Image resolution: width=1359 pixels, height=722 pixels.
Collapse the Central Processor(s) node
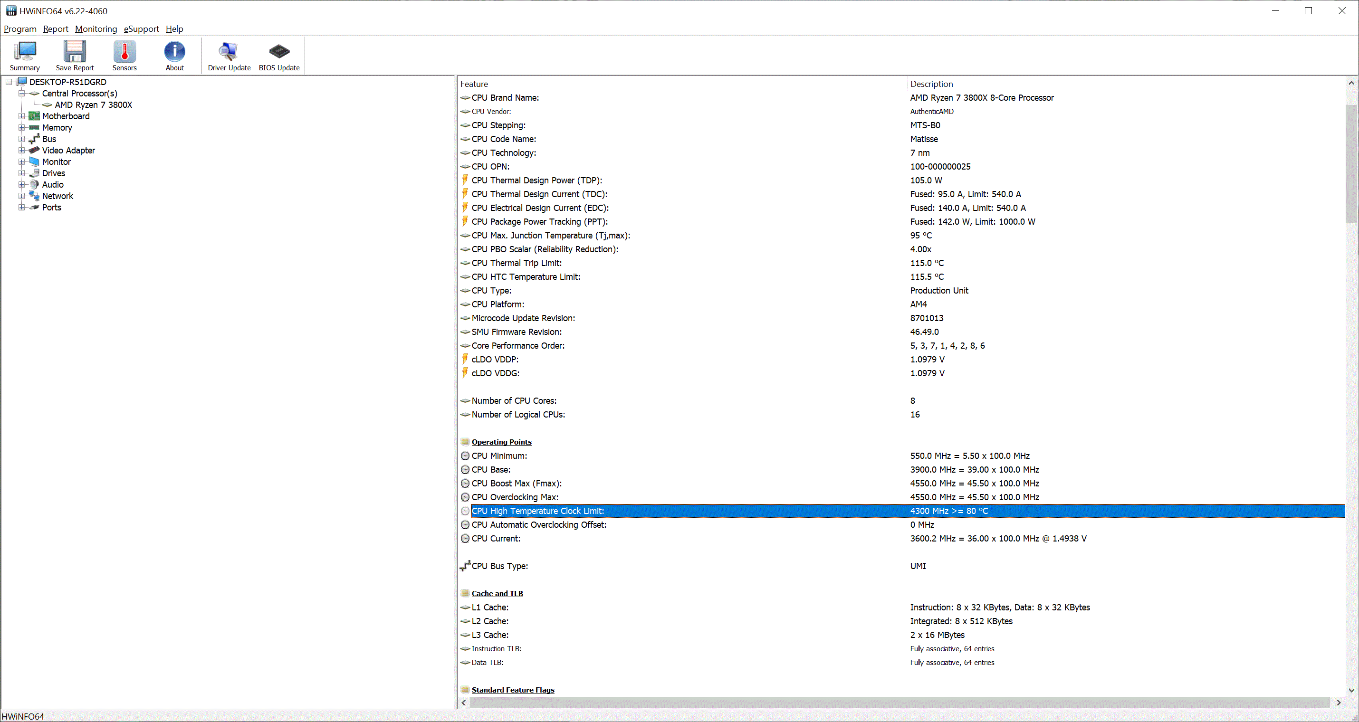coord(22,94)
